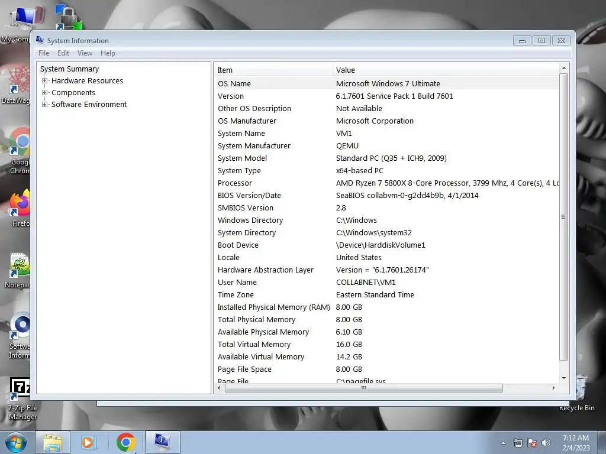Viewport: 606px width, 454px height.
Task: Open the File menu
Action: [x=44, y=53]
